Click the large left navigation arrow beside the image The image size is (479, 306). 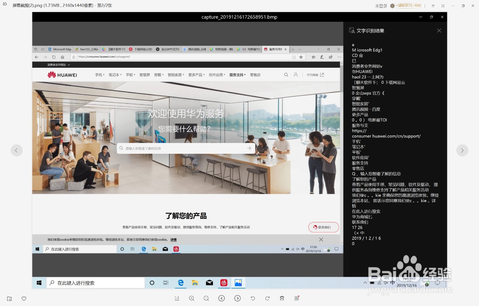[16, 150]
